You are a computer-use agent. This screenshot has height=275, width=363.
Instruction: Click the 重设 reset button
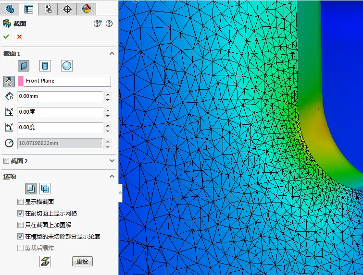[82, 262]
